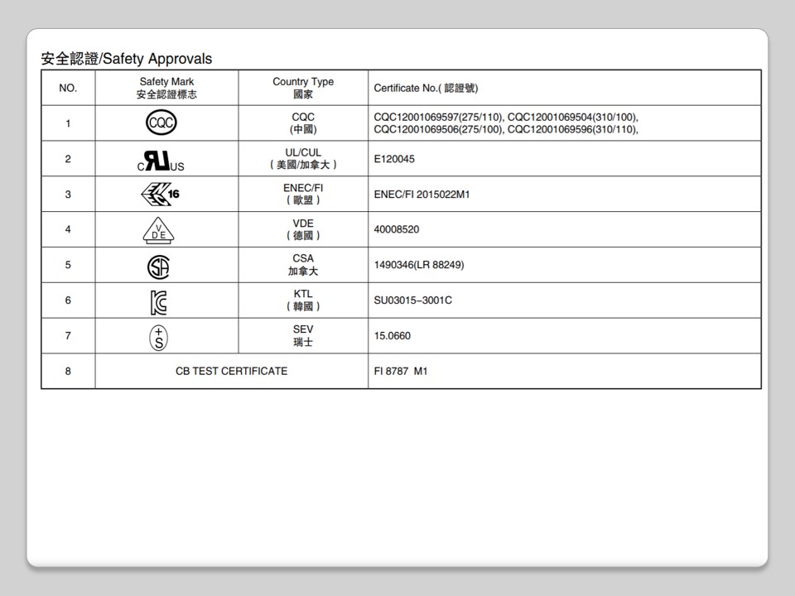795x596 pixels.
Task: Click the CB TEST CERTIFICATE cell
Action: [231, 371]
